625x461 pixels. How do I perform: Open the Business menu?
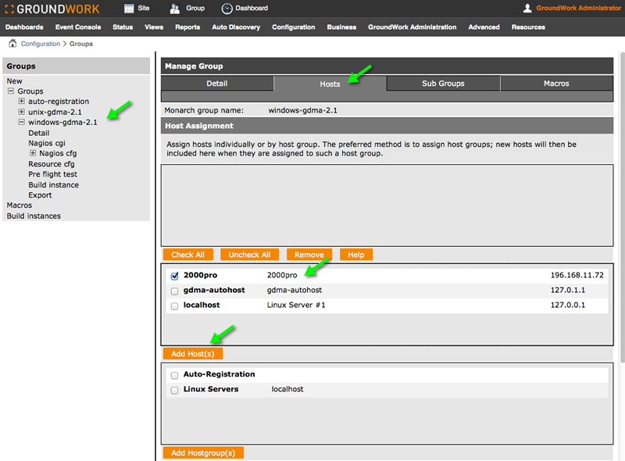click(x=341, y=27)
